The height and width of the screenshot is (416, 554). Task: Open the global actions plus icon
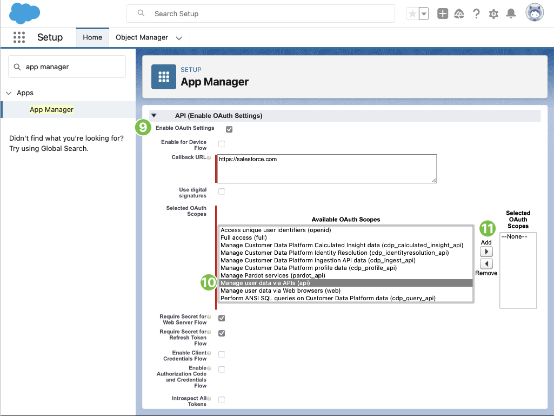443,14
